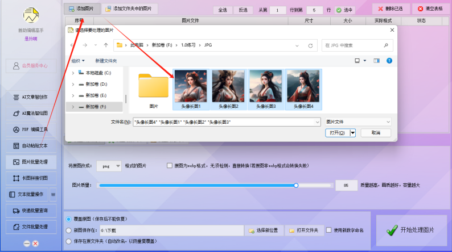Select 图片批量处理 in sidebar
Image resolution: width=452 pixels, height=252 pixels.
[31, 162]
